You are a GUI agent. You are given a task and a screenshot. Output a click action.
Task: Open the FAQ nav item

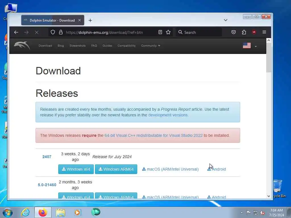pos(94,46)
